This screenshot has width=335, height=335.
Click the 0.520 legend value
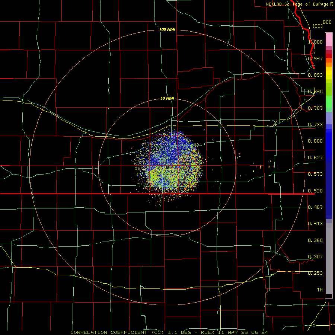(x=315, y=191)
